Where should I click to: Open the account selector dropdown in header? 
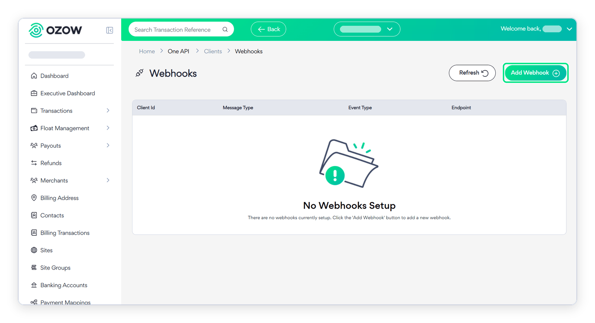pos(367,29)
